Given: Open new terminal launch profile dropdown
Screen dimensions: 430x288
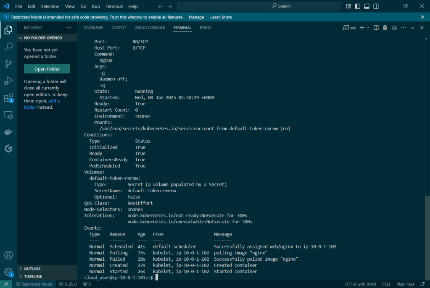Looking at the screenshot, I should (368, 28).
